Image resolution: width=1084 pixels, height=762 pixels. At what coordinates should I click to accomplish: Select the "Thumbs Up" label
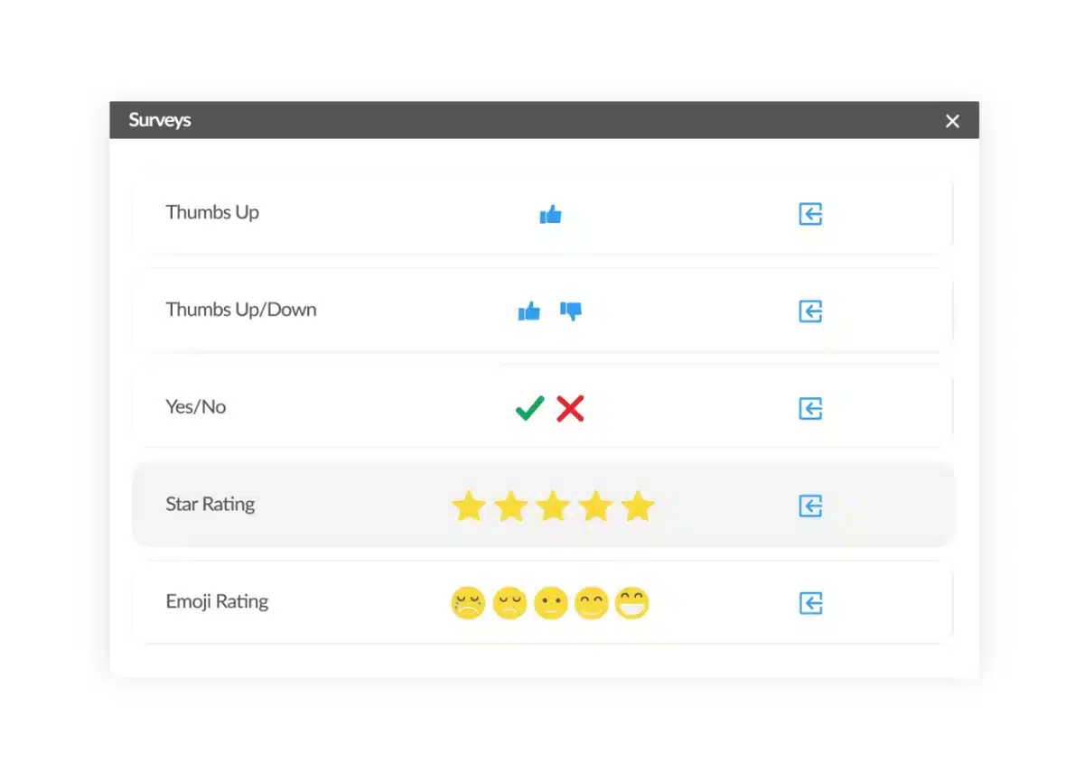(x=212, y=213)
